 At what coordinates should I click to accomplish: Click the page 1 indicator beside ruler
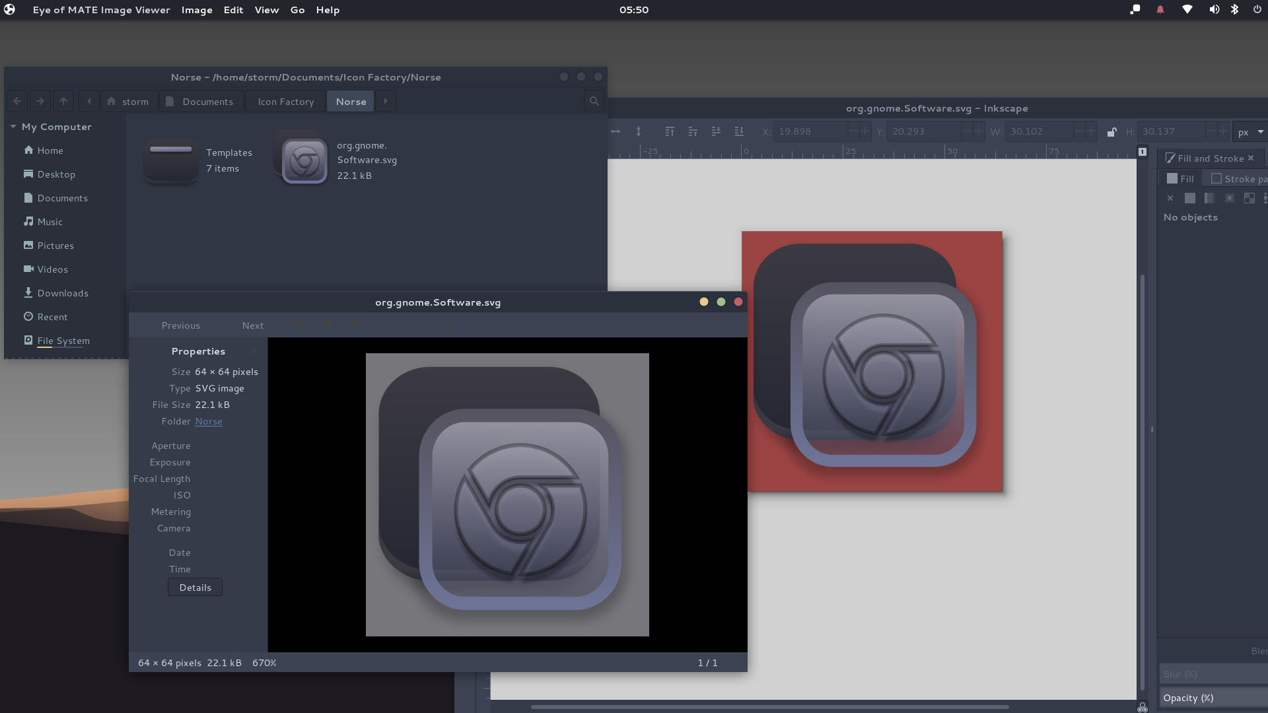tap(1143, 152)
